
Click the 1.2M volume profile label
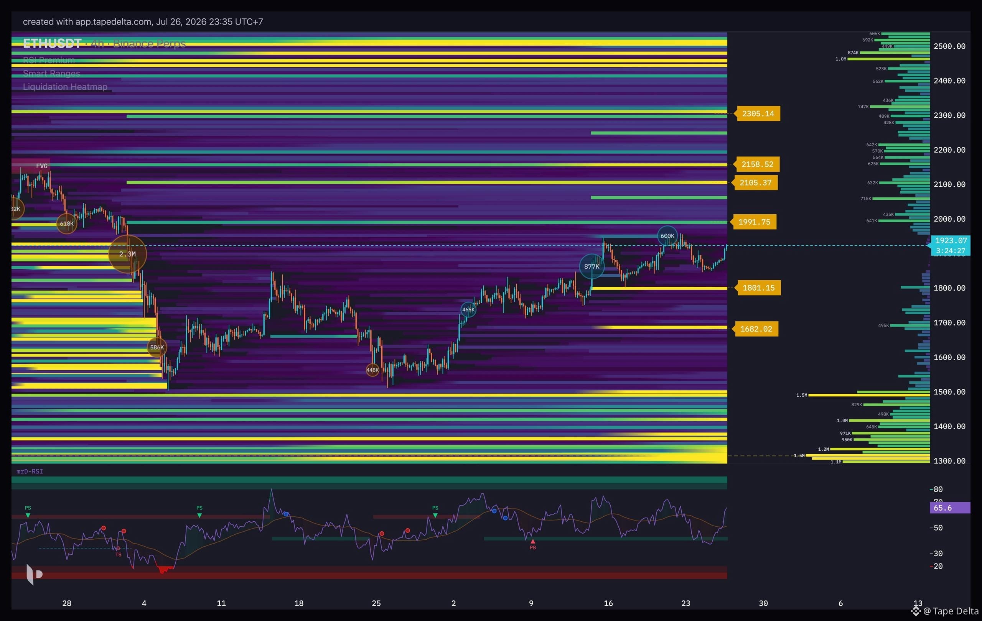click(x=823, y=449)
